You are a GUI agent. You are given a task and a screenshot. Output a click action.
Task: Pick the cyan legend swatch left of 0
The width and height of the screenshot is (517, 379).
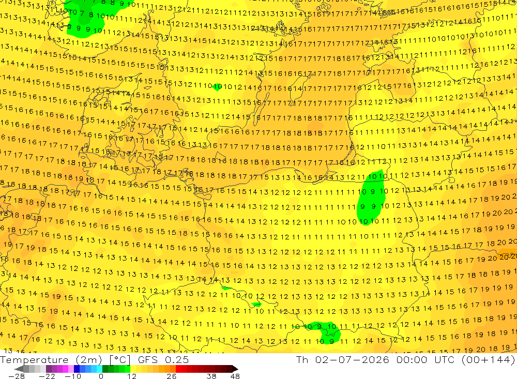point(99,369)
